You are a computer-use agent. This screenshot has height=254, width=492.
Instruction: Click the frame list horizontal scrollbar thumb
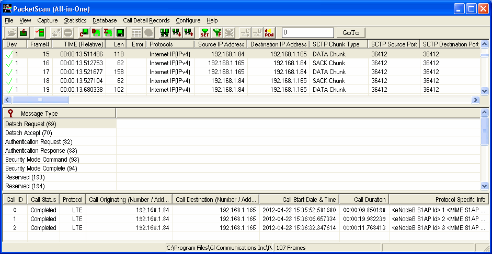click(40, 100)
